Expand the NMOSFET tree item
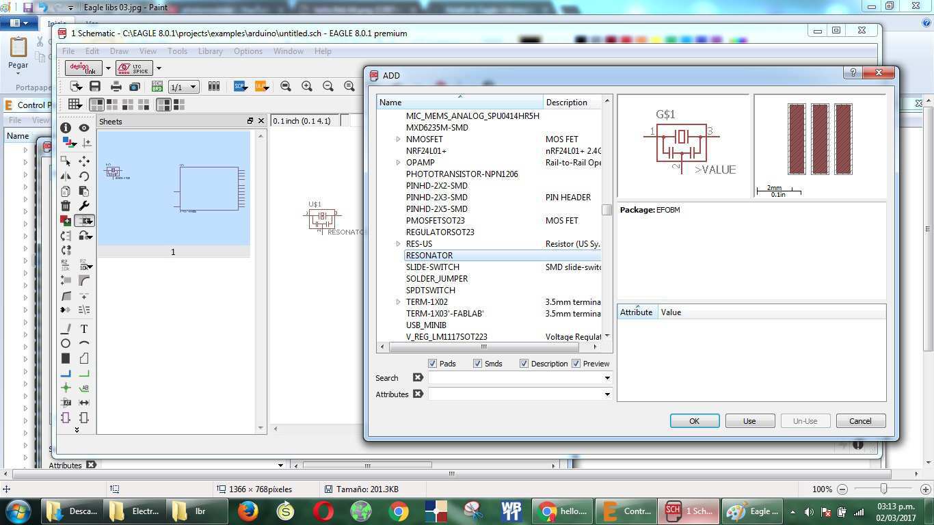The width and height of the screenshot is (934, 525). (x=398, y=139)
